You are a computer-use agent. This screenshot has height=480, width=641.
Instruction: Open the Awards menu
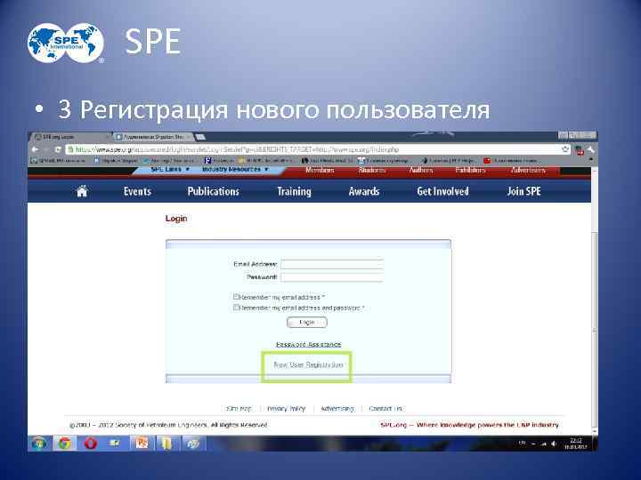pyautogui.click(x=364, y=191)
